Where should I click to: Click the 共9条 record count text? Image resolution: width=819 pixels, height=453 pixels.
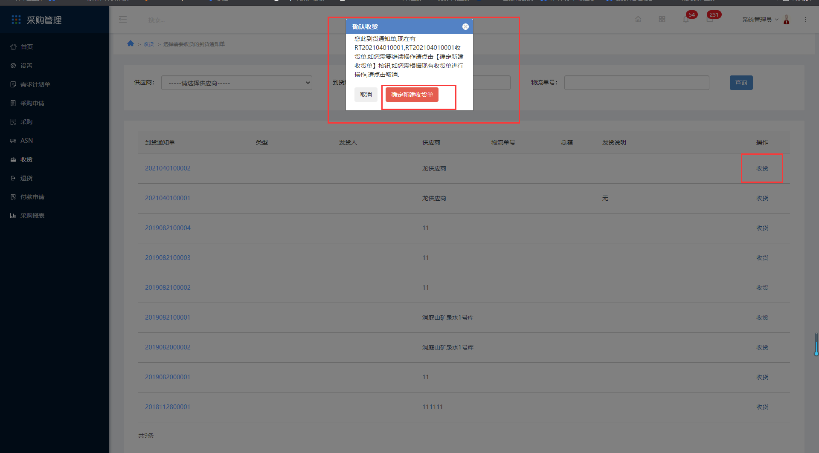pyautogui.click(x=146, y=436)
